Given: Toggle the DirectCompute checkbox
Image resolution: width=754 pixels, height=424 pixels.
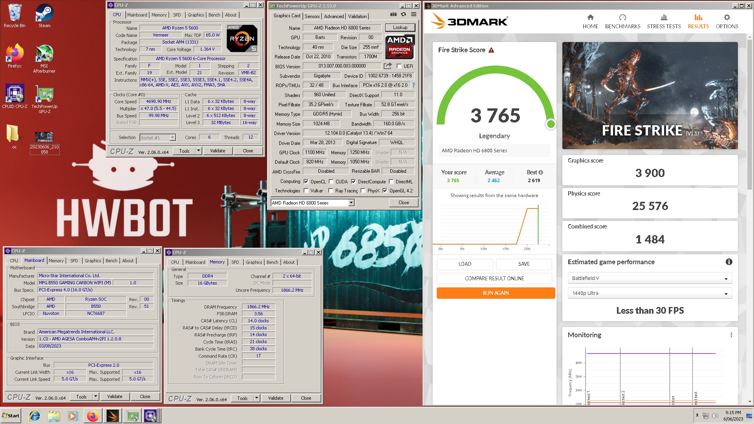Looking at the screenshot, I should 353,182.
